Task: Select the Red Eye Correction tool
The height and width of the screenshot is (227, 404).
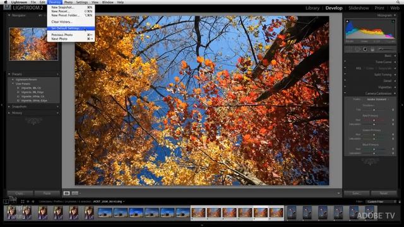Action: pos(365,49)
